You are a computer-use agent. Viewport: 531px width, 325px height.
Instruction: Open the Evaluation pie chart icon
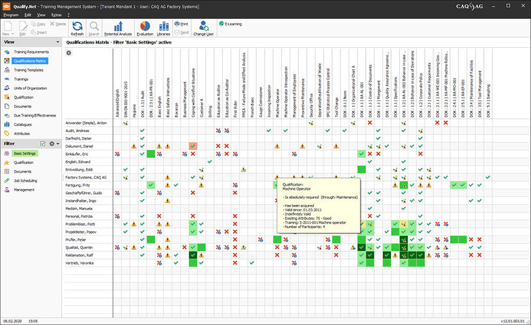(145, 28)
